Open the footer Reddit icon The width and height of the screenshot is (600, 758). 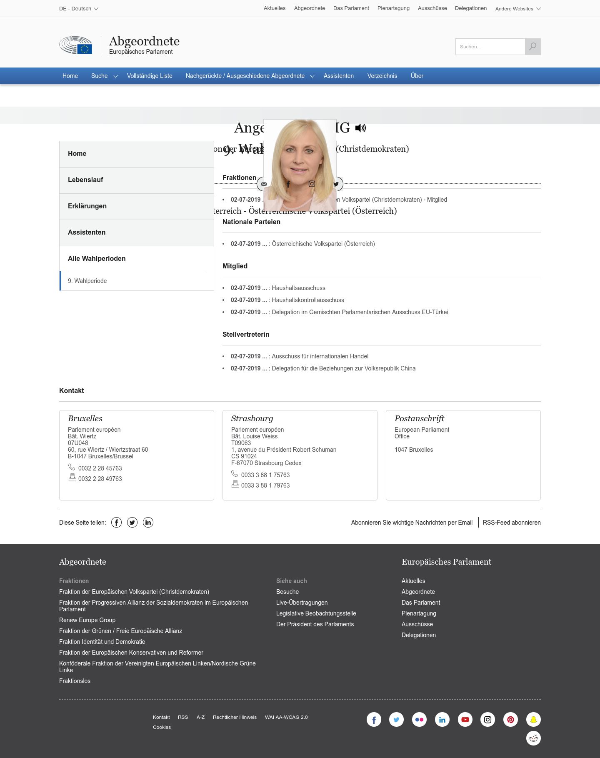[533, 738]
